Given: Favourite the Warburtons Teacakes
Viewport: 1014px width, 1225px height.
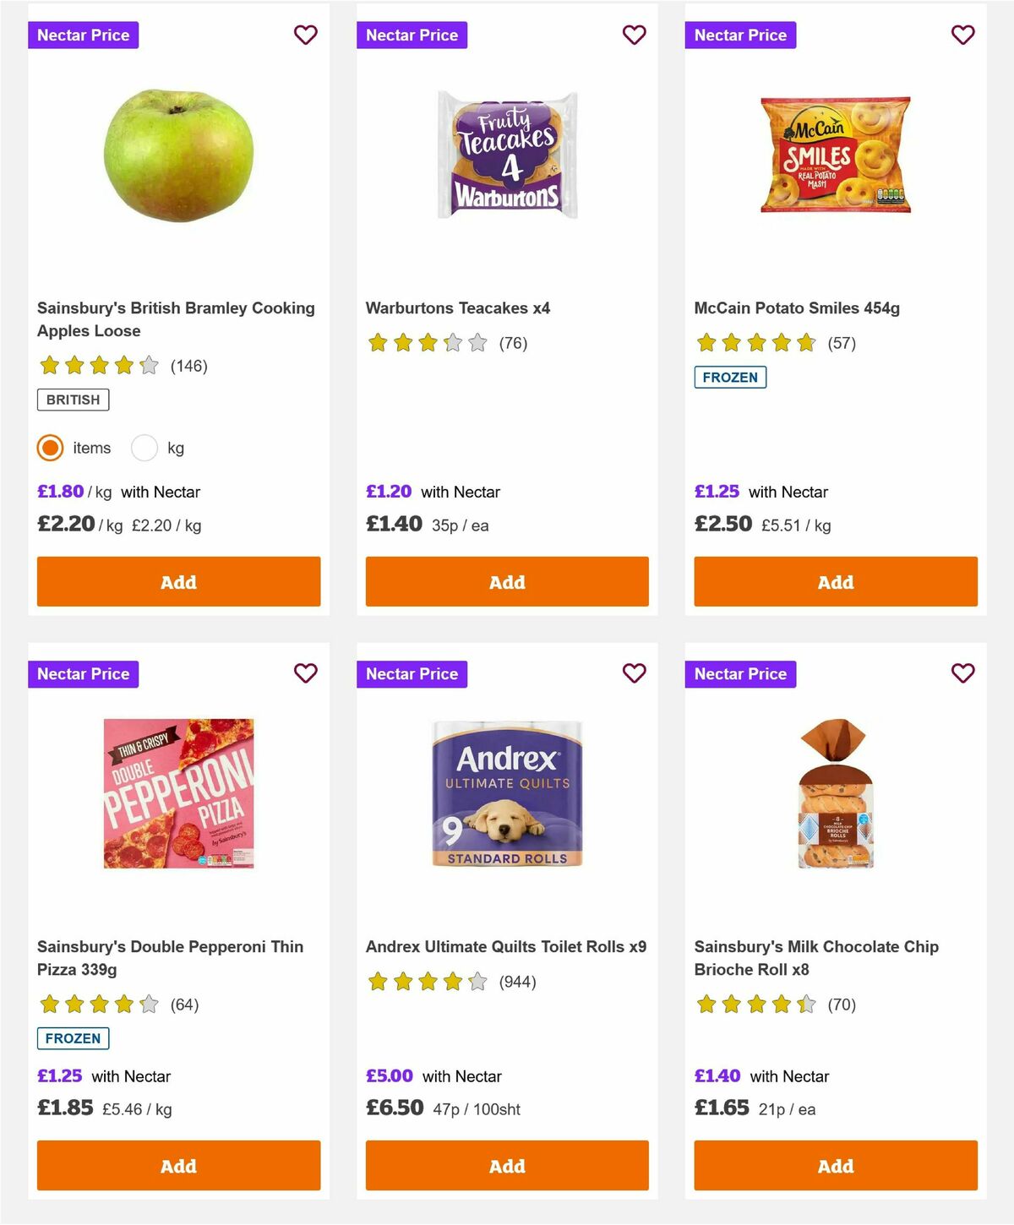Looking at the screenshot, I should tap(634, 35).
